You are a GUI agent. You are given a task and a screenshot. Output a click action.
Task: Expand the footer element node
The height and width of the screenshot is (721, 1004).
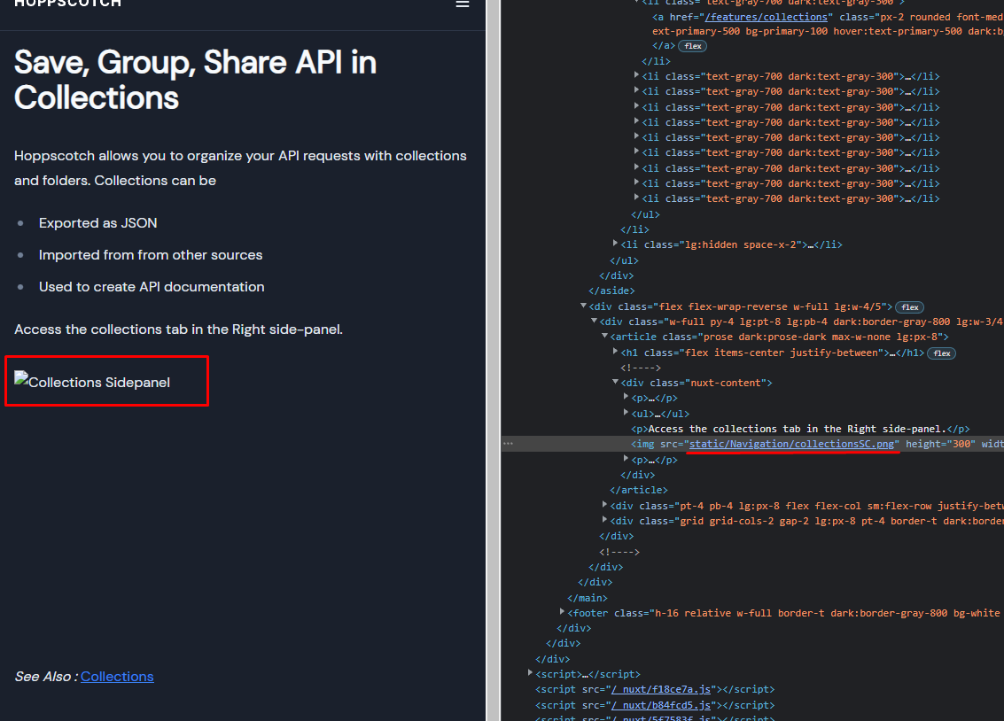[562, 612]
